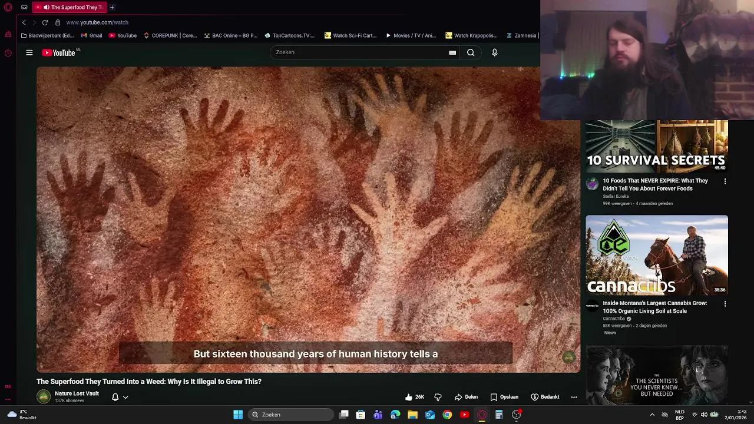Save video with Opslaan button

pyautogui.click(x=504, y=397)
